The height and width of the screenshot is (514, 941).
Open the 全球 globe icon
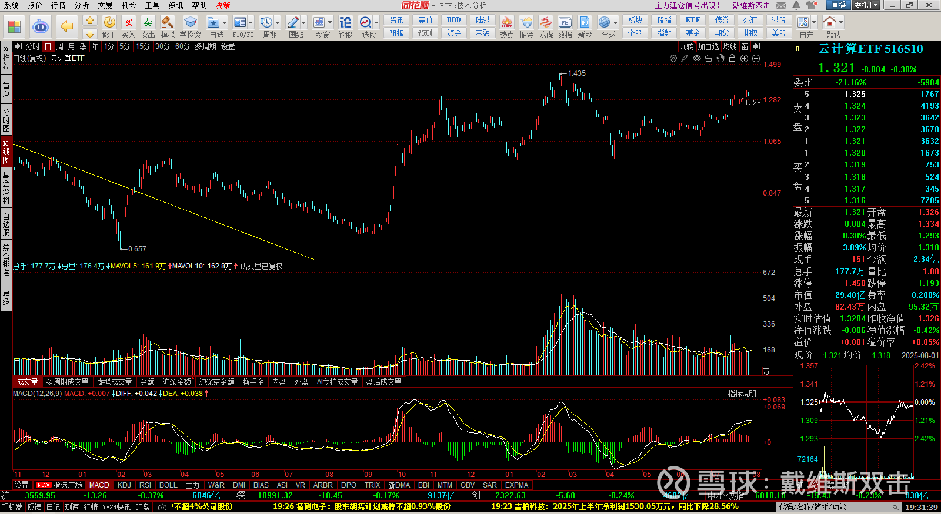click(x=604, y=23)
